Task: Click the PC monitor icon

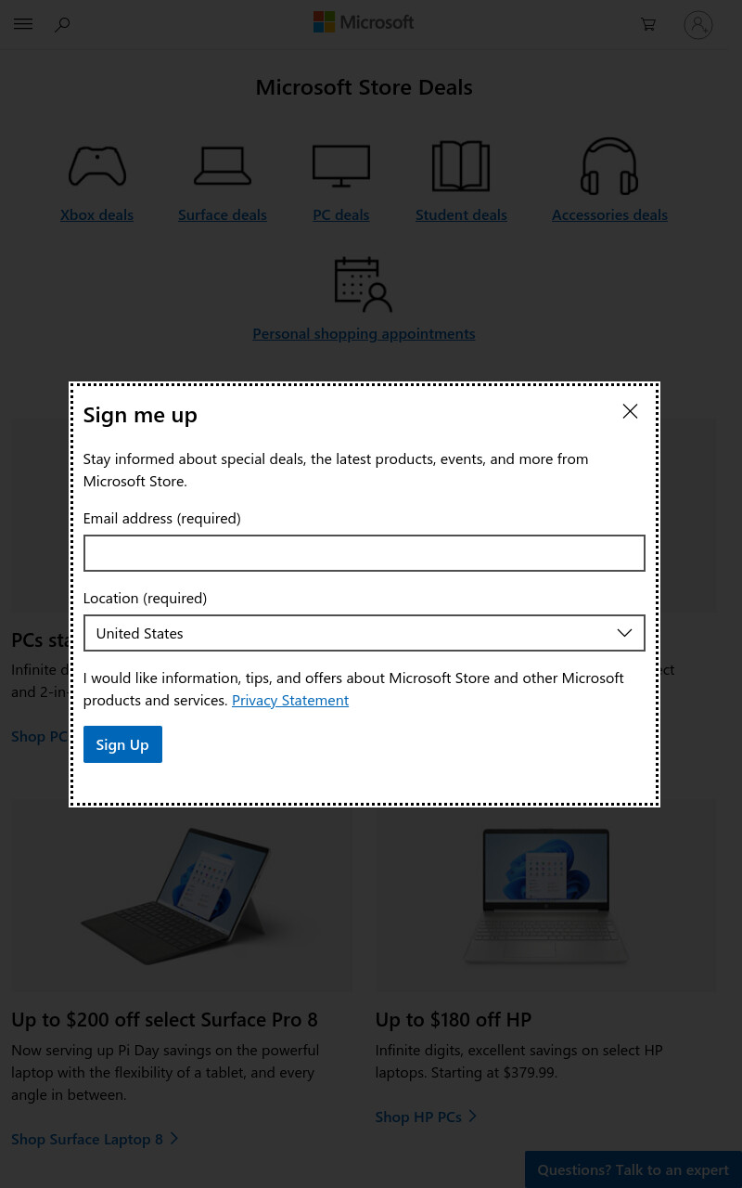Action: (341, 166)
